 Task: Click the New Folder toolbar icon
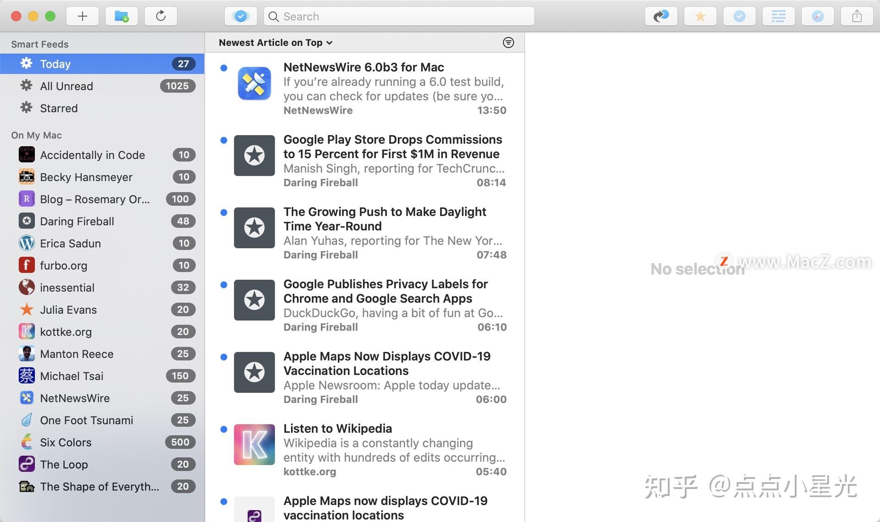pos(121,16)
